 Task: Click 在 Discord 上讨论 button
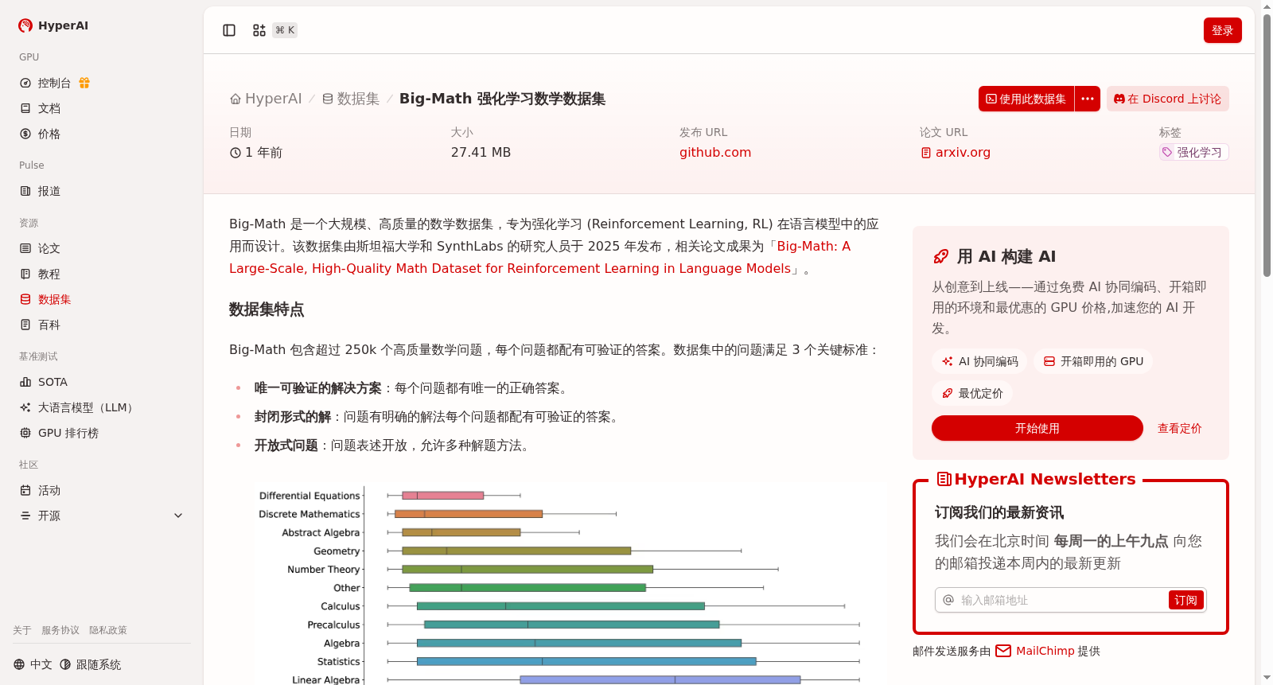[1168, 99]
